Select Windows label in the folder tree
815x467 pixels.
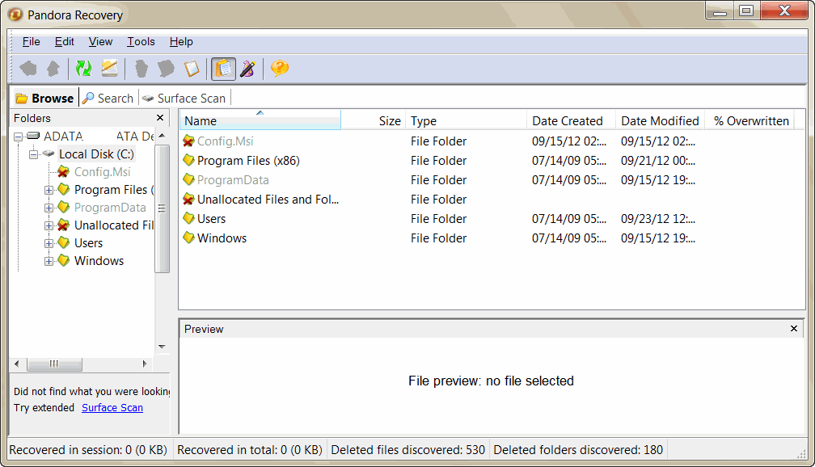point(99,261)
